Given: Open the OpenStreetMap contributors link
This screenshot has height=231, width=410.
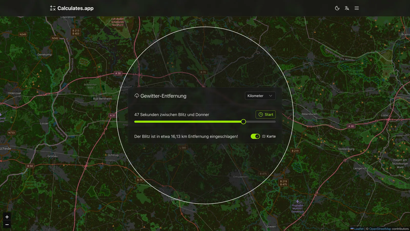Looking at the screenshot, I should 380,229.
